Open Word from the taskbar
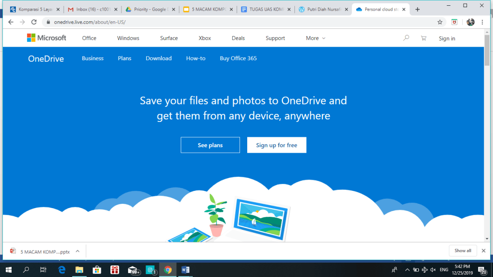Image resolution: width=493 pixels, height=277 pixels. point(186,270)
